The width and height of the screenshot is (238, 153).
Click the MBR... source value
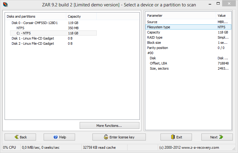pyautogui.click(x=223, y=22)
